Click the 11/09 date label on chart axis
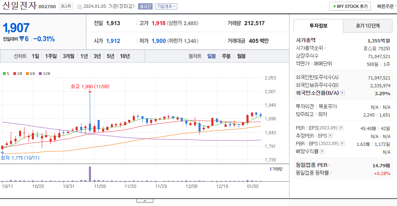397x206 pixels. coord(100,186)
